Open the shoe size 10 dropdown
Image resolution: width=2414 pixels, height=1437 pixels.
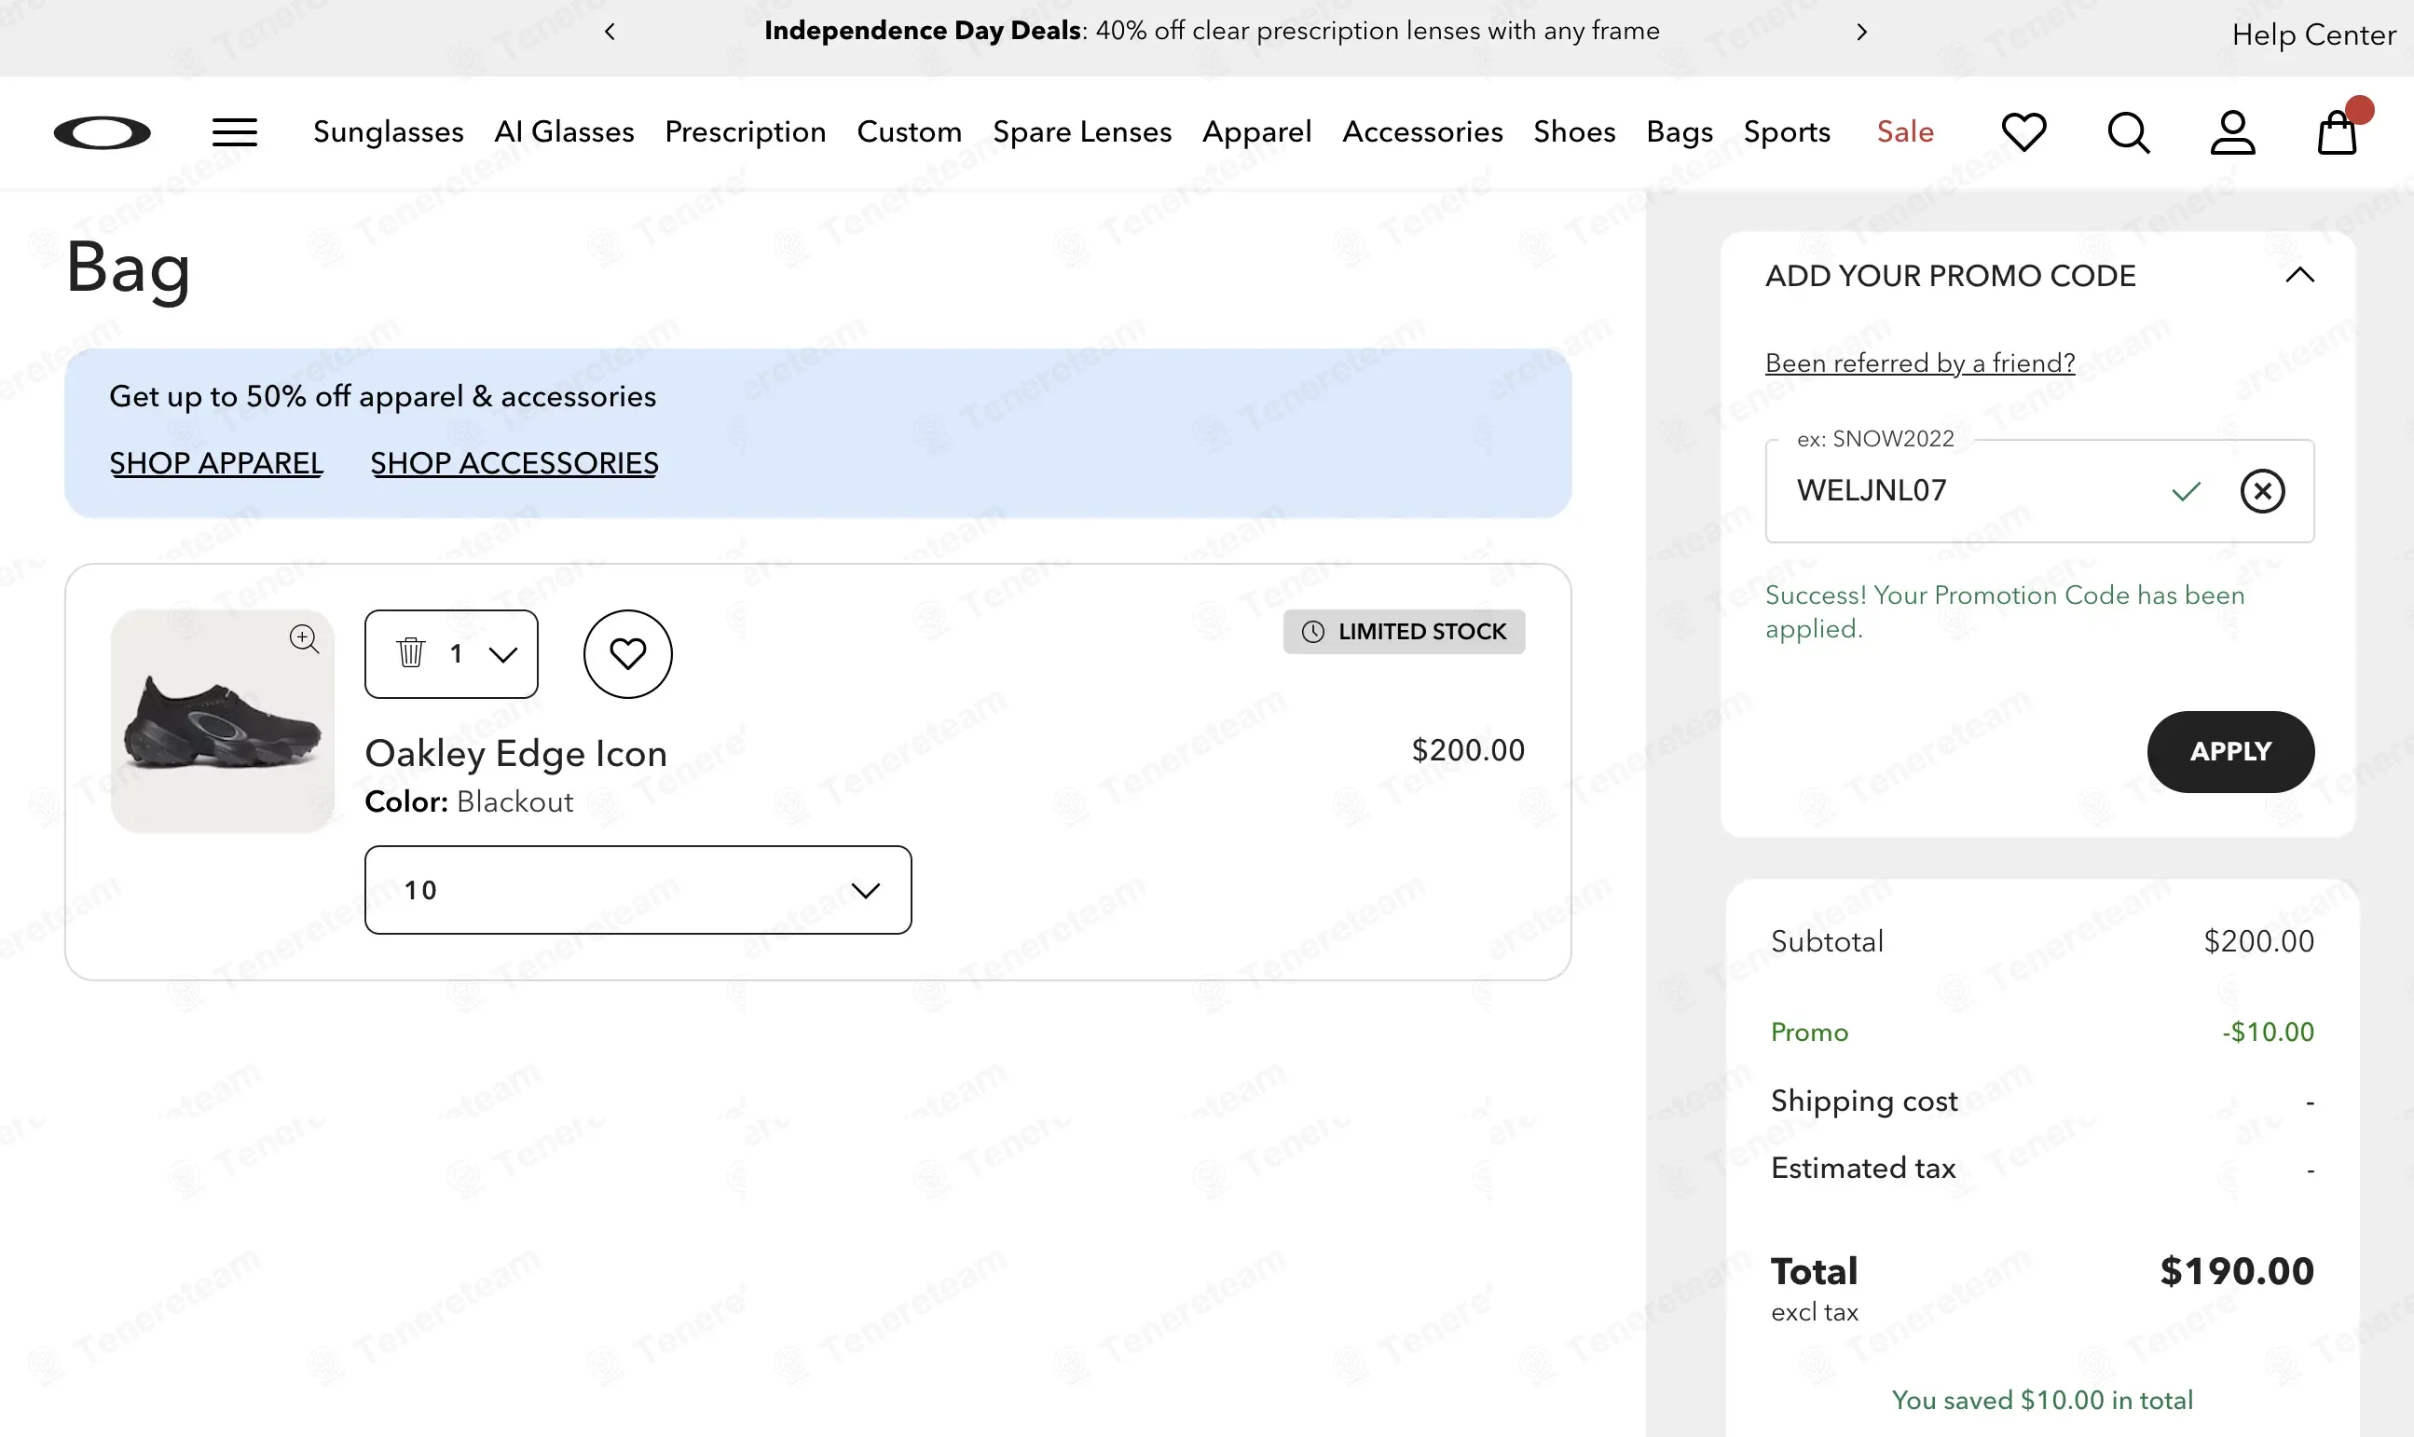coord(638,890)
